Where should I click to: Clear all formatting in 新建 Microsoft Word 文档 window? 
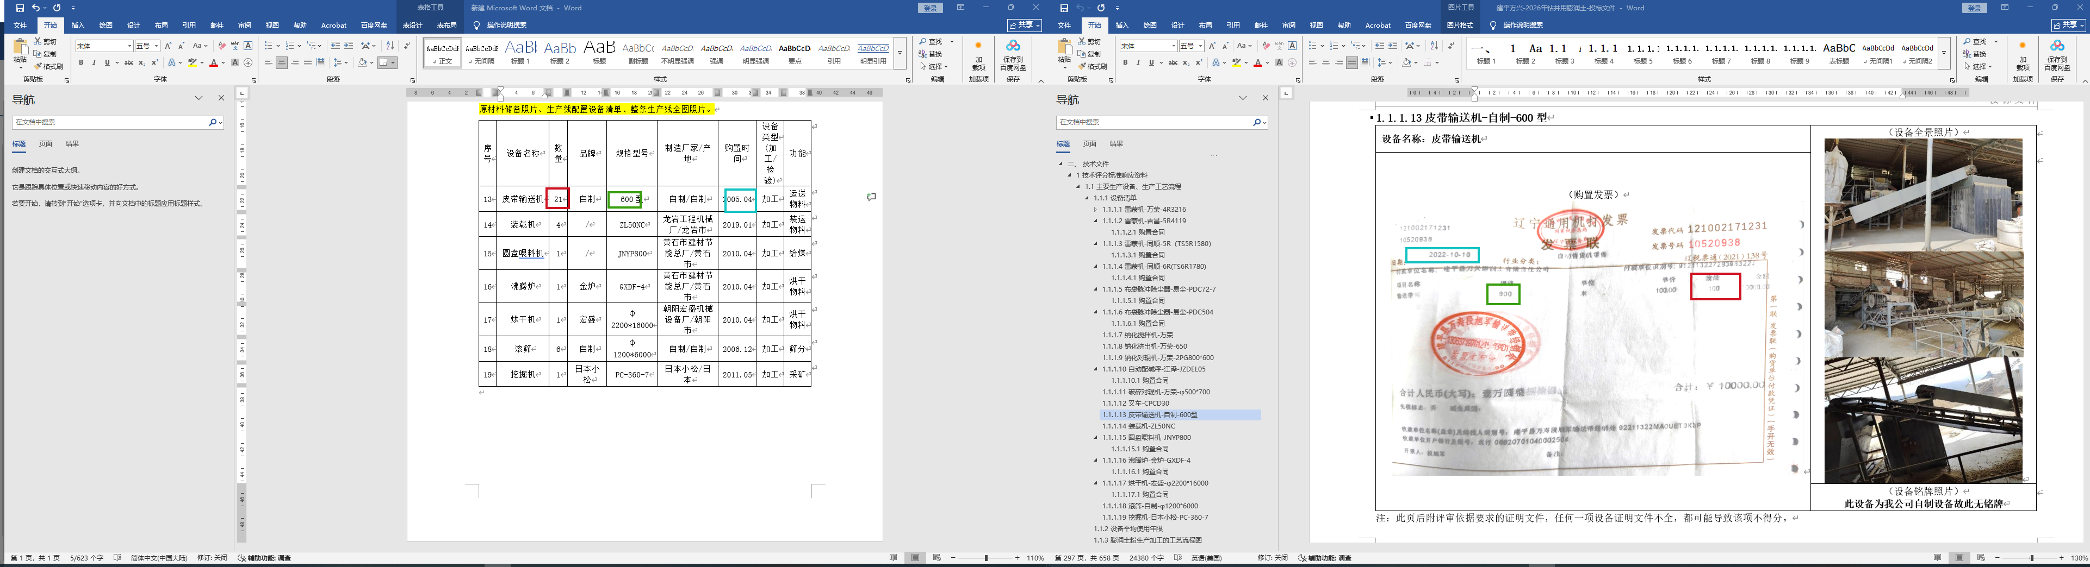click(221, 46)
